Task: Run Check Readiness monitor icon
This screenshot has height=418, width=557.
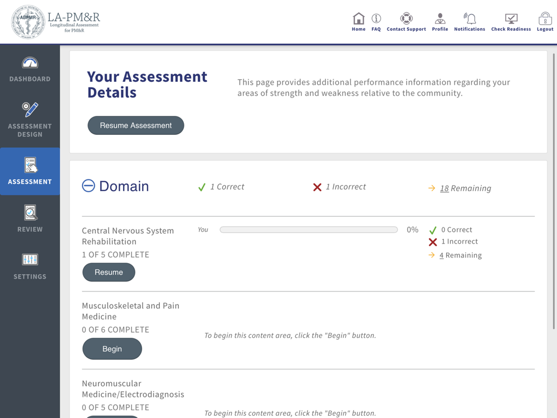Action: click(x=511, y=18)
